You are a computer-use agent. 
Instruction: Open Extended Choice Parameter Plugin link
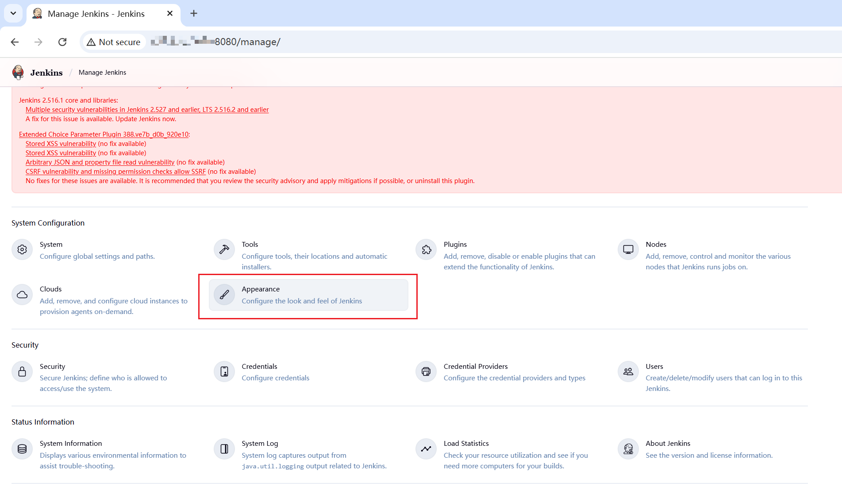click(104, 134)
